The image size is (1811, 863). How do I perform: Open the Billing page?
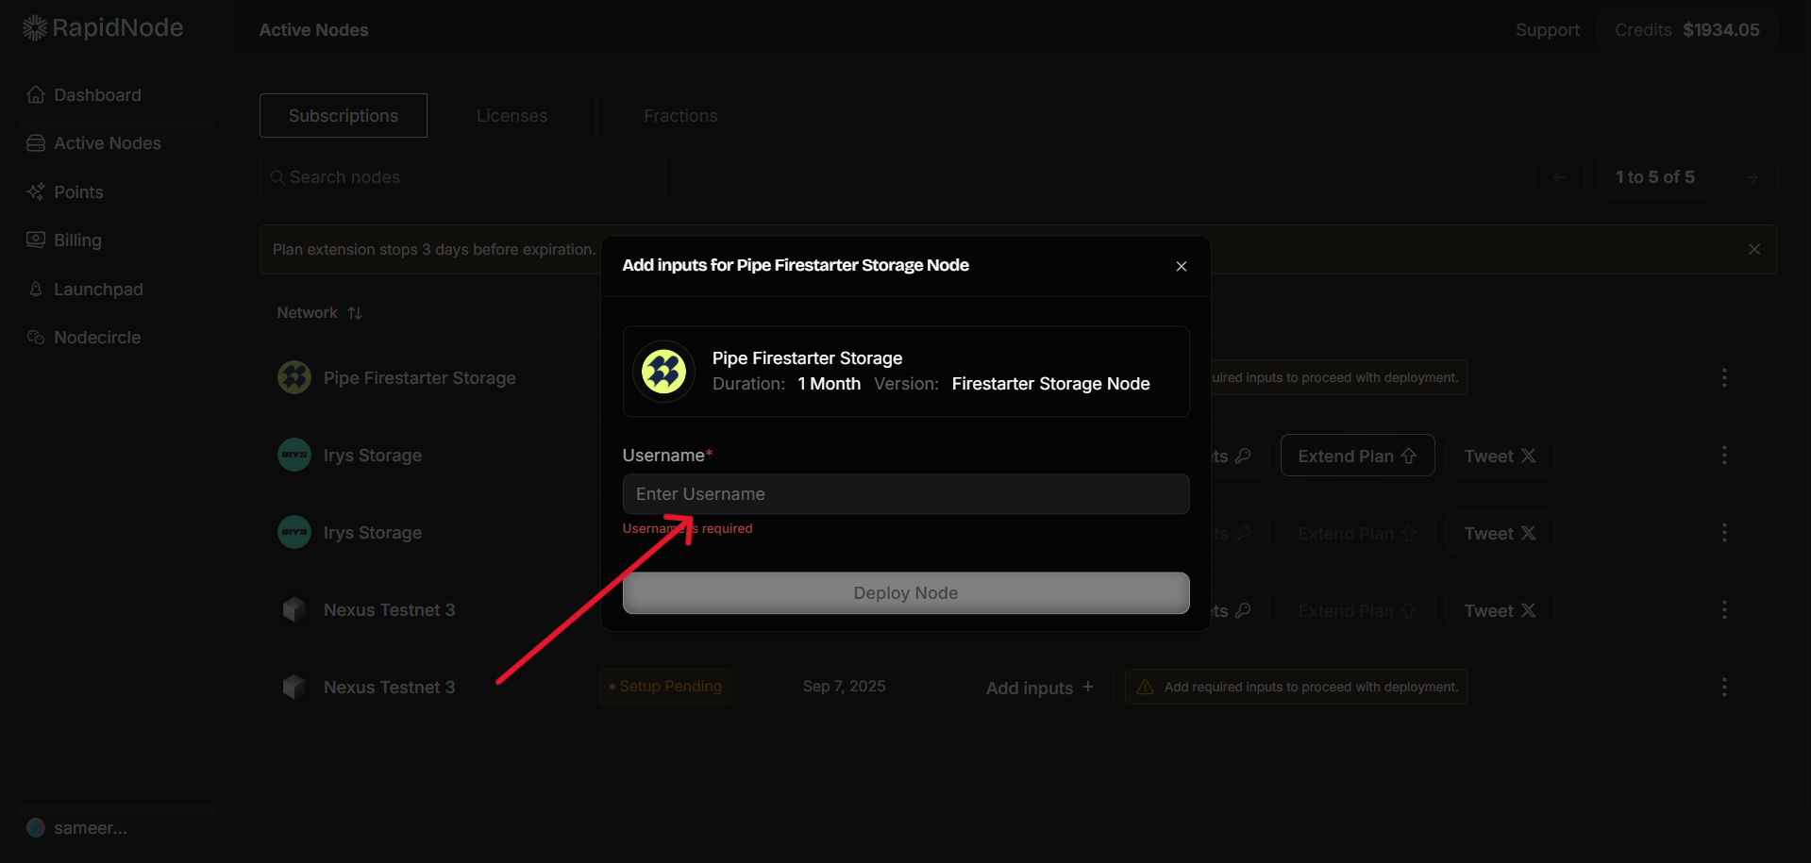click(x=77, y=241)
